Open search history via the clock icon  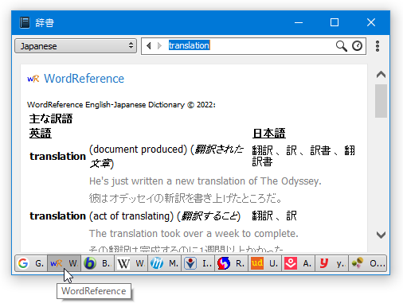[x=358, y=46]
